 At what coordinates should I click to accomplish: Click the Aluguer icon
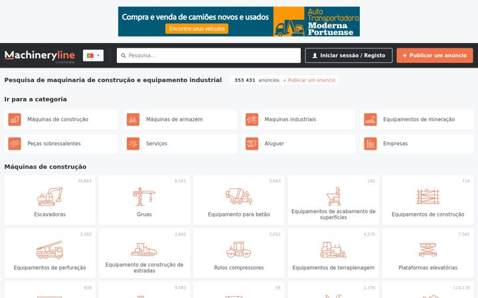(252, 144)
